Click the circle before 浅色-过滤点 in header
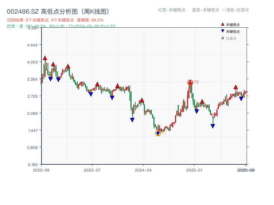 224,10
